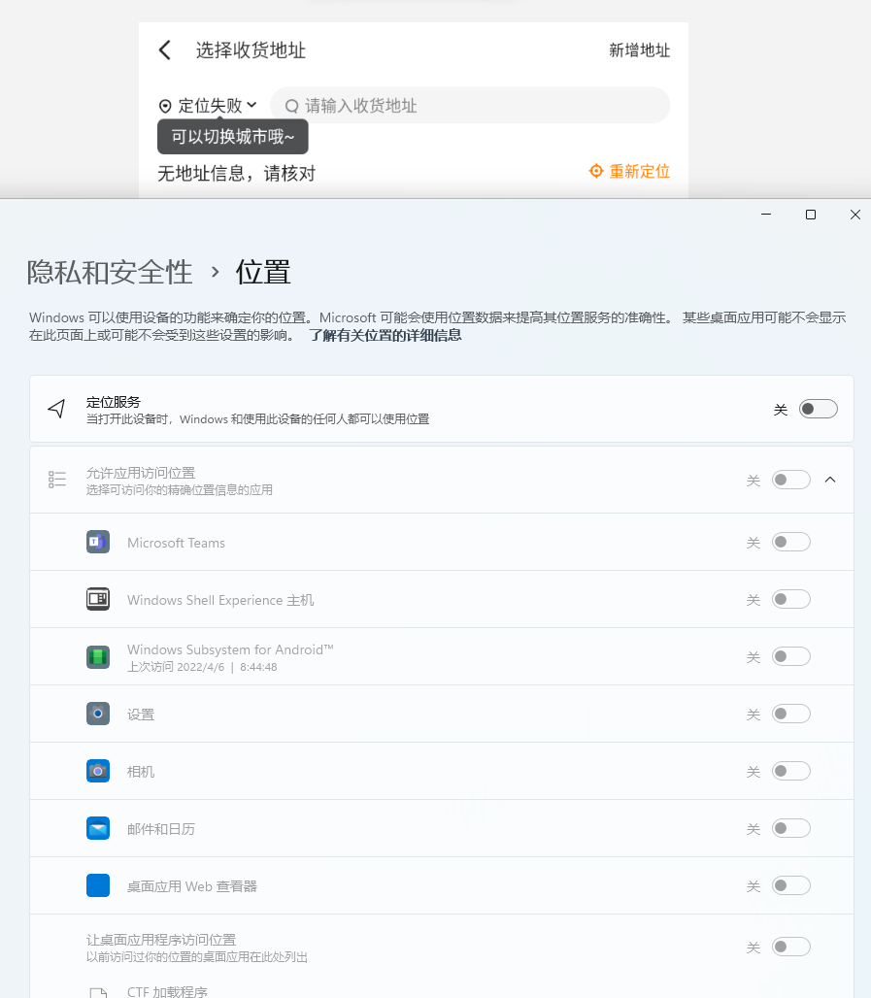Click the Microsoft Teams app icon
This screenshot has width=871, height=998.
(x=98, y=542)
